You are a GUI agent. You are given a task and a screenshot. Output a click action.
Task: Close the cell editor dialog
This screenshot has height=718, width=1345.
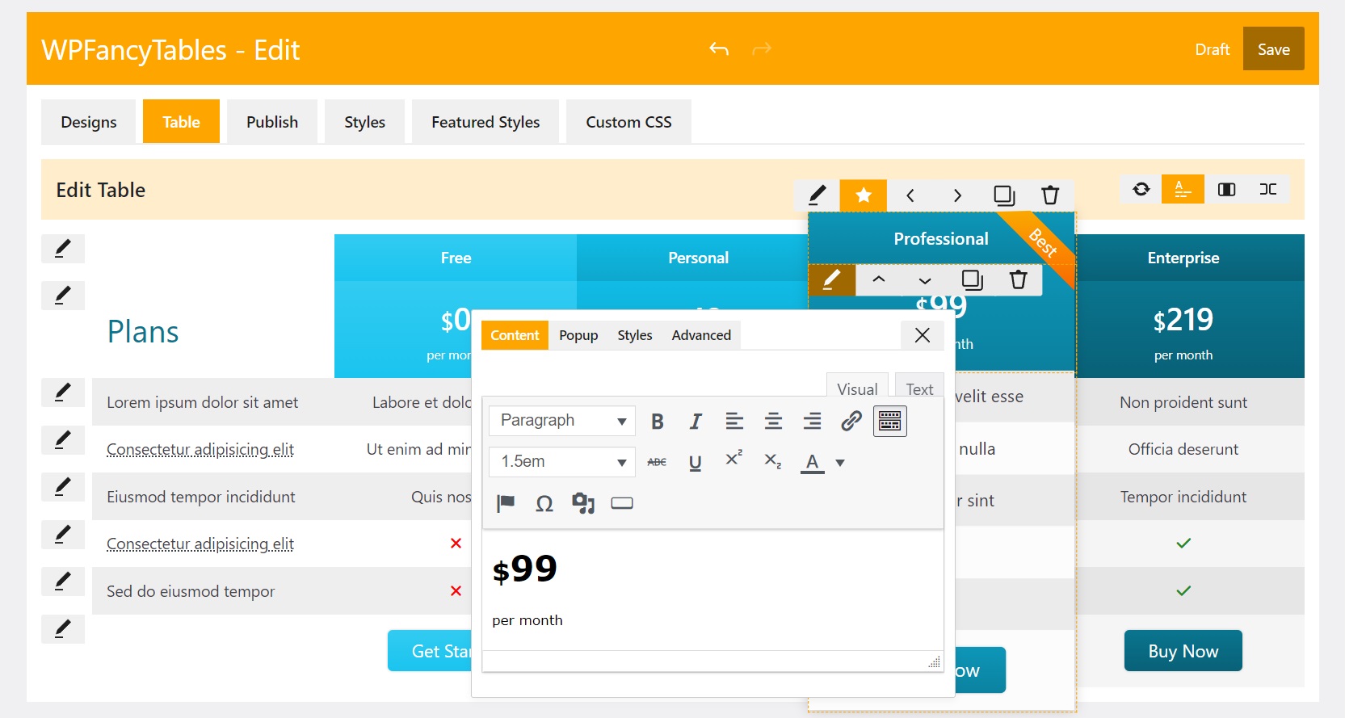coord(923,335)
